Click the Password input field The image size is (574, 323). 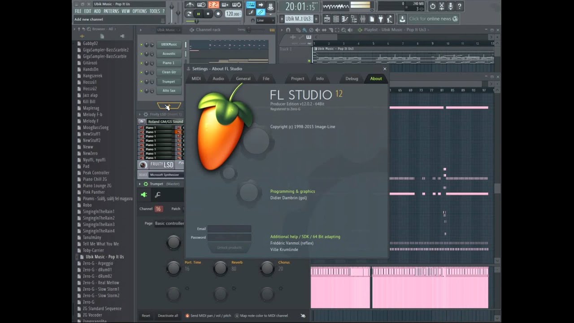229,237
